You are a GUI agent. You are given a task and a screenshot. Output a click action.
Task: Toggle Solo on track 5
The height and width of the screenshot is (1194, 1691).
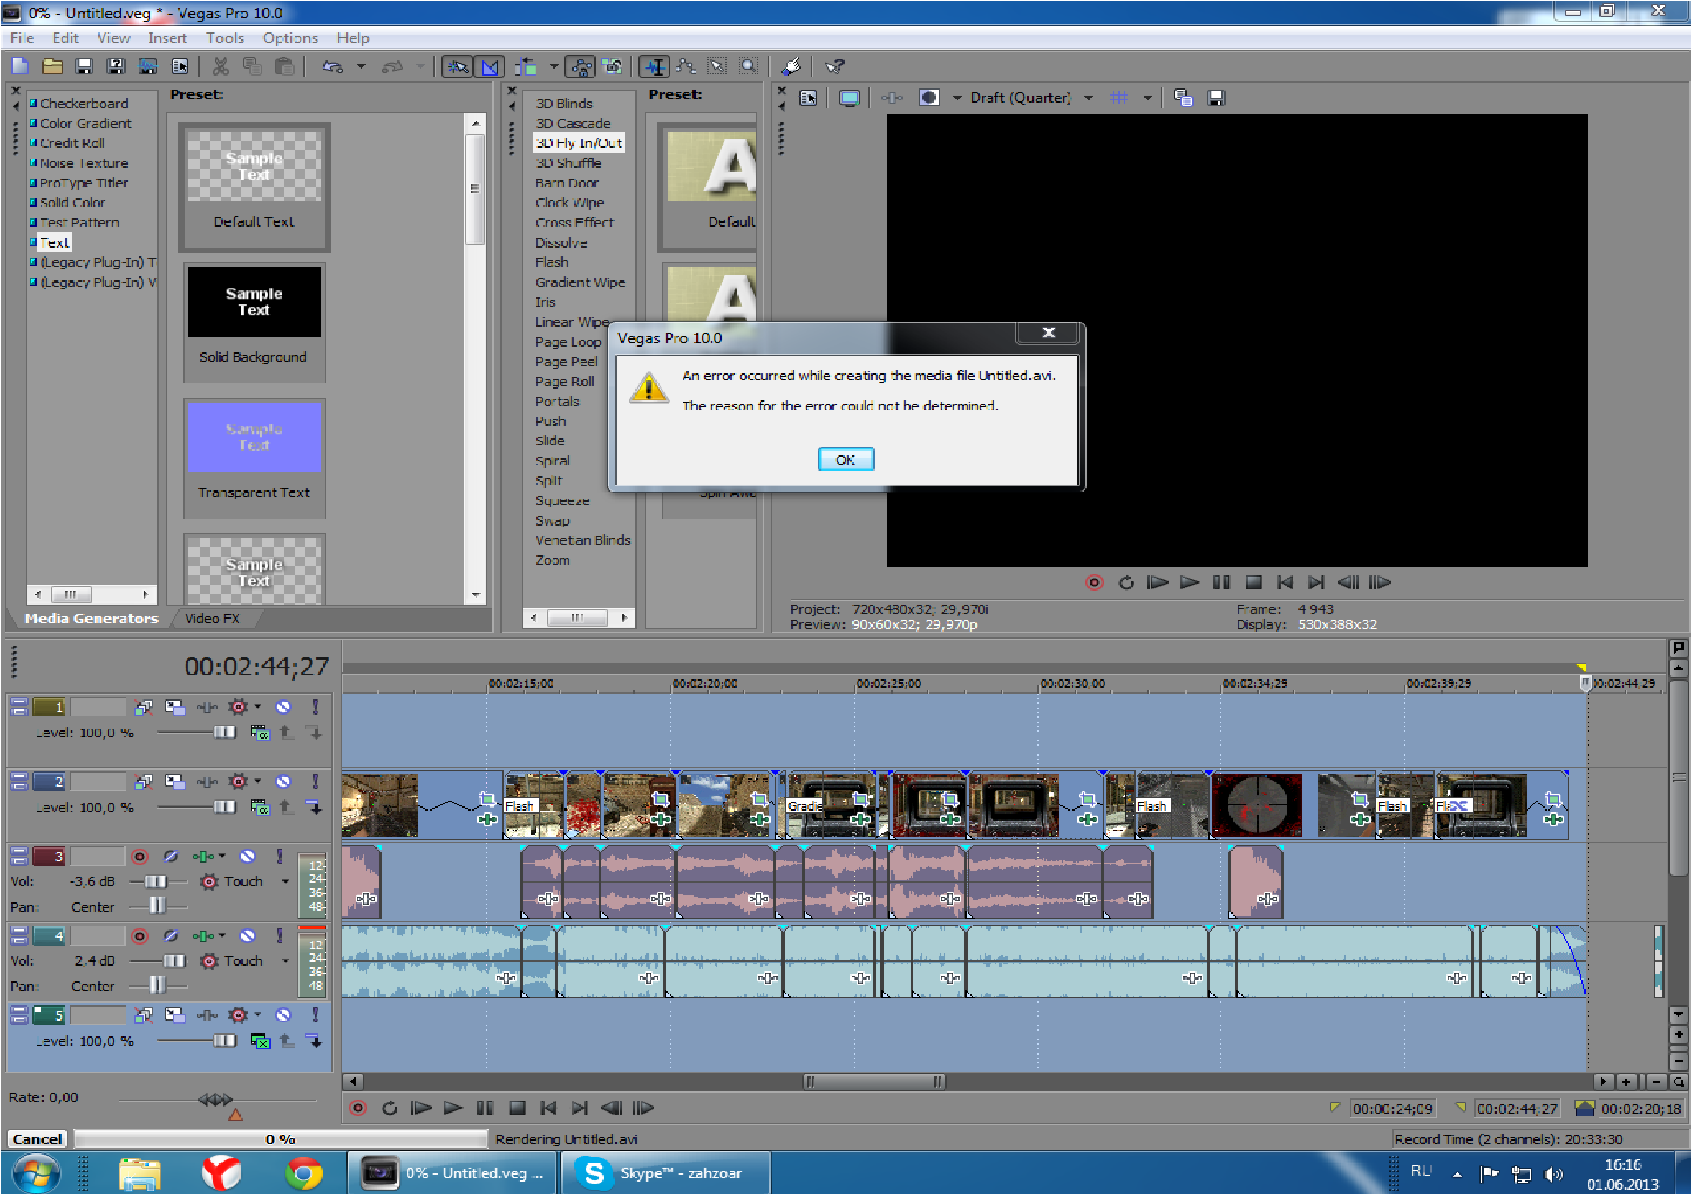click(315, 1014)
